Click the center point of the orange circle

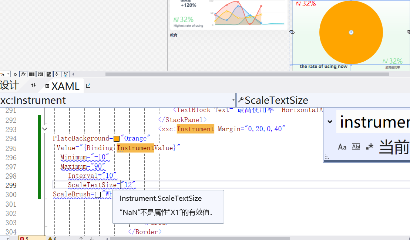351,32
